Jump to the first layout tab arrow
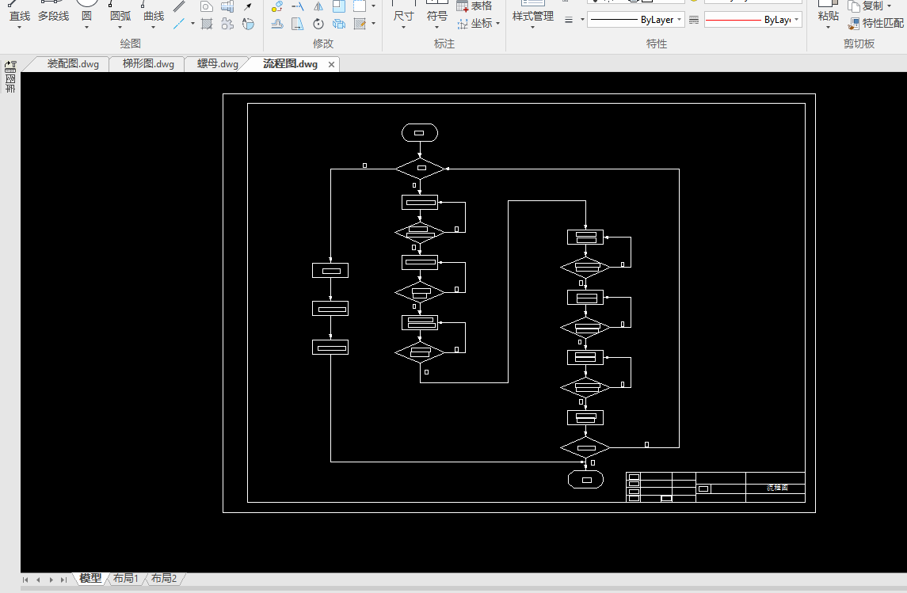 (25, 579)
